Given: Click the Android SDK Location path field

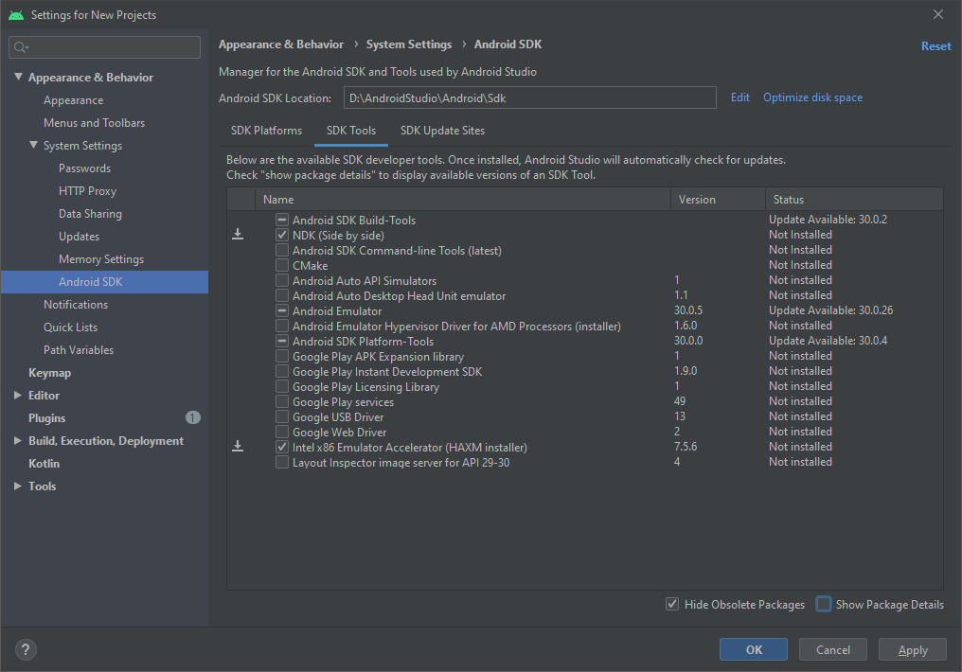Looking at the screenshot, I should pyautogui.click(x=530, y=97).
